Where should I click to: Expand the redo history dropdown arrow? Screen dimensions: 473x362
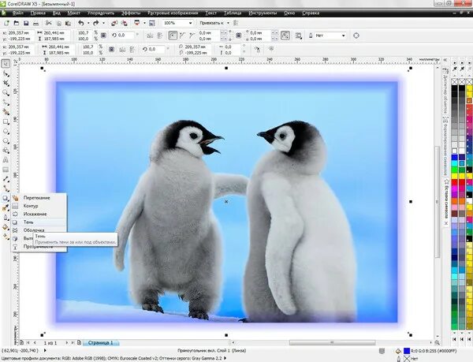103,23
